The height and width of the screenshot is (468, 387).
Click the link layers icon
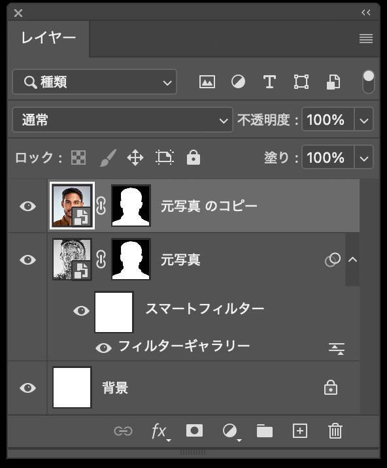tap(123, 431)
